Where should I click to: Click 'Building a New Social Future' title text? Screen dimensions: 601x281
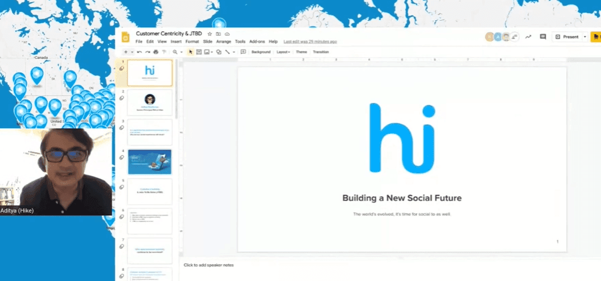coord(401,198)
